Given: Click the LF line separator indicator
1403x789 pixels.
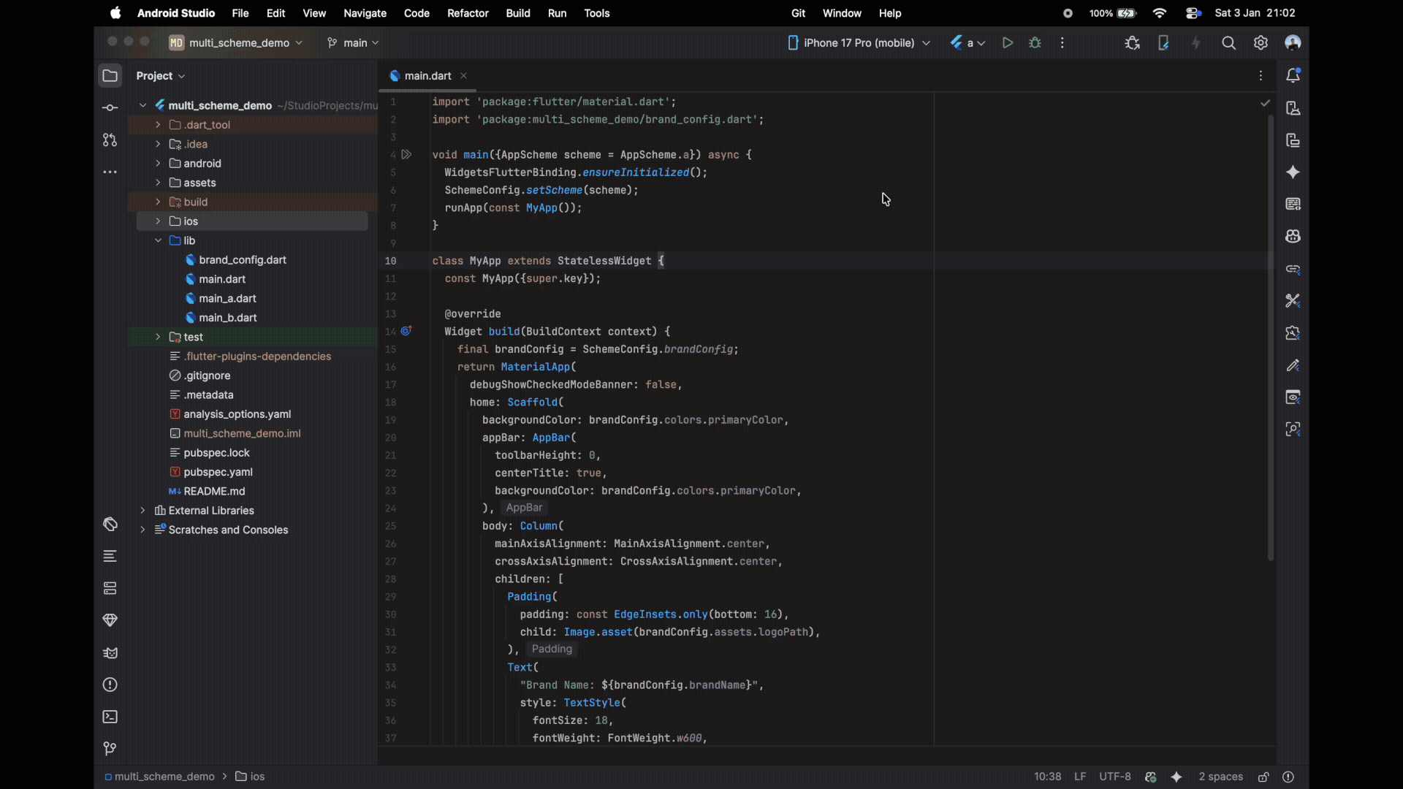Looking at the screenshot, I should tap(1080, 777).
